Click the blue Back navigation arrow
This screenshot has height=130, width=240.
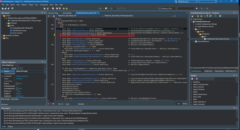pyautogui.click(x=202, y=8)
